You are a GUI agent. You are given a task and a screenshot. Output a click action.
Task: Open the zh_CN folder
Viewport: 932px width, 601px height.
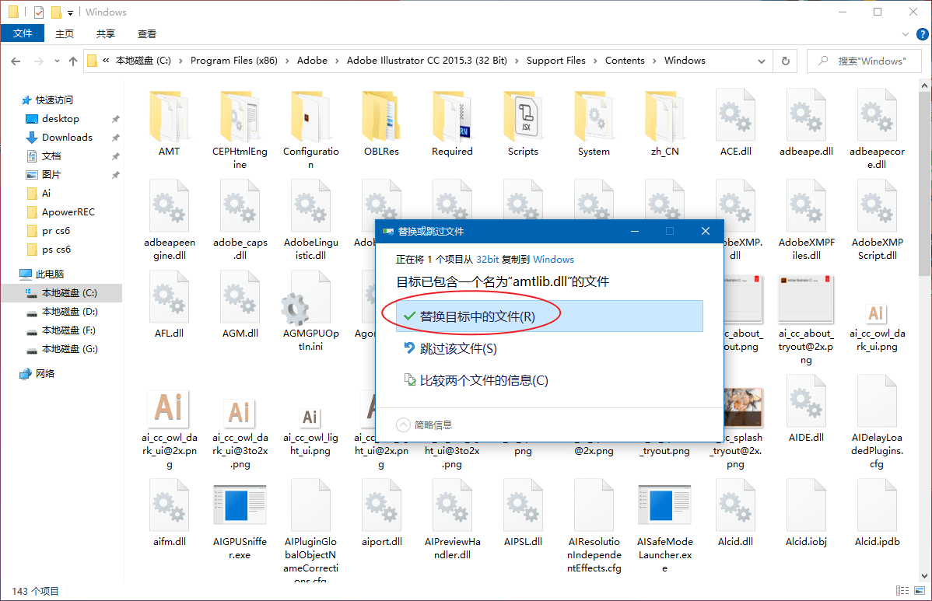[664, 124]
